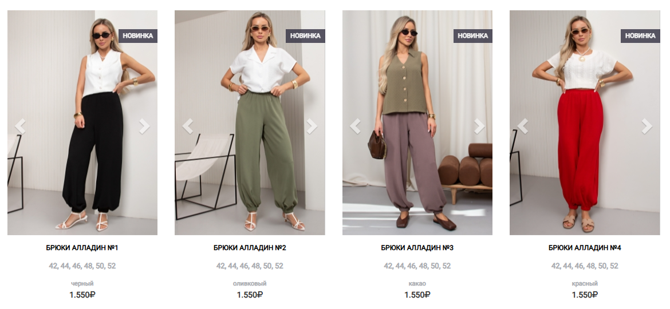This screenshot has height=309, width=670.
Task: Open the БРЮКИ АЛЛАДИН №2 product link
Action: tap(250, 248)
